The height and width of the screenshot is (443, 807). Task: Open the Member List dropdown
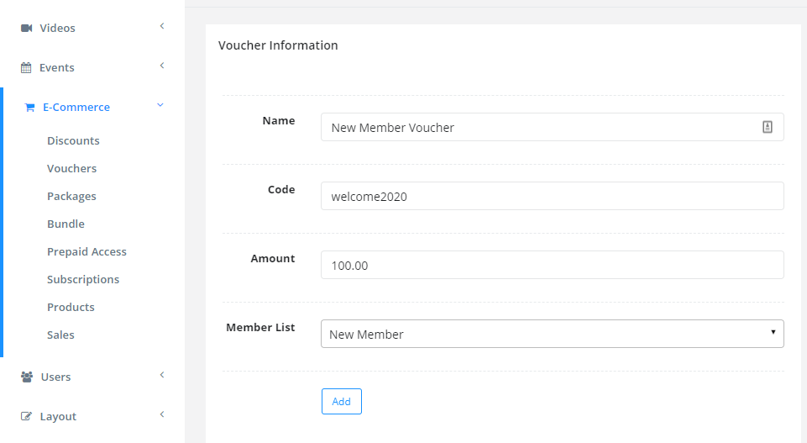coord(553,334)
